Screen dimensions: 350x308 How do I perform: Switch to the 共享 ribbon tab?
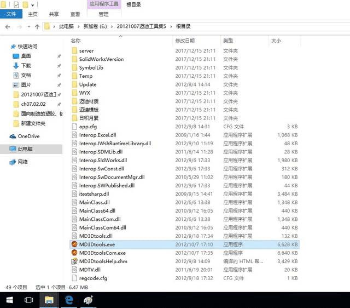click(54, 14)
